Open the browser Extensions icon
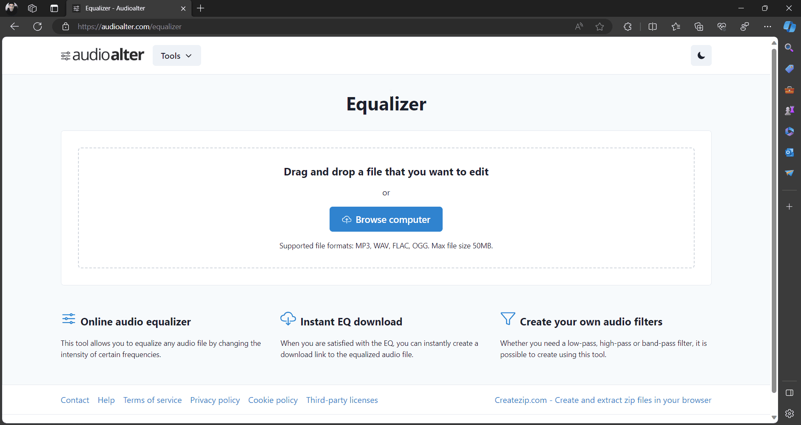801x425 pixels. tap(627, 27)
